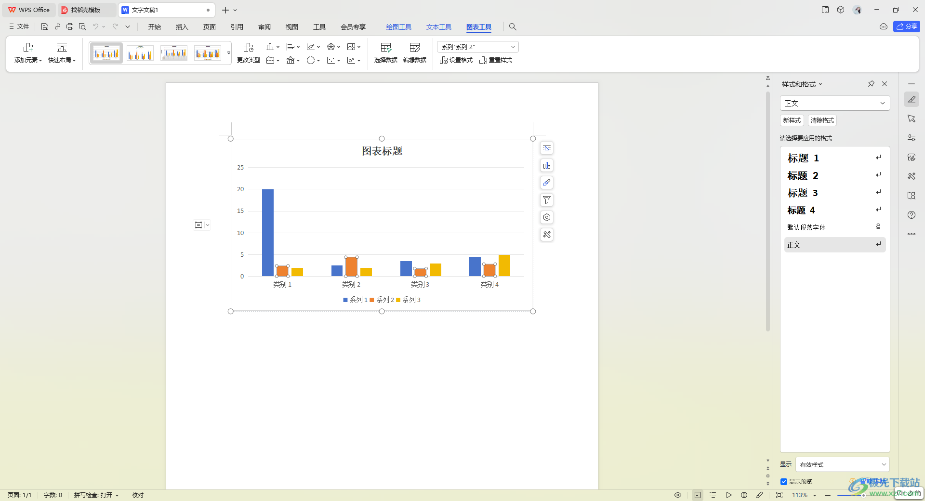Open the 正文 style dropdown in side panel

coord(835,103)
